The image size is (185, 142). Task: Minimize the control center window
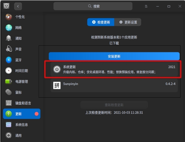pos(158,6)
